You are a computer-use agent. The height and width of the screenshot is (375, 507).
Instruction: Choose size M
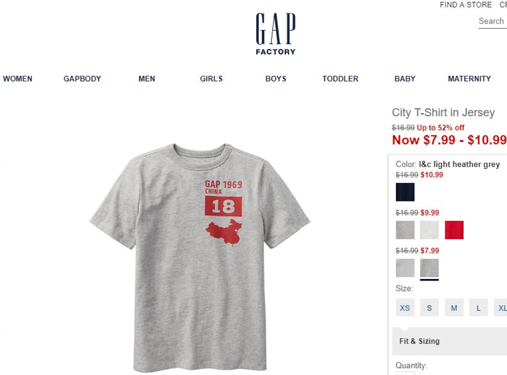tap(454, 308)
